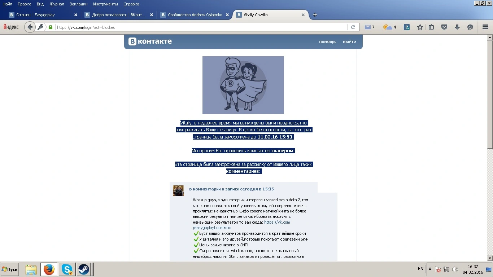493x277 pixels.
Task: Click the blue P toolbar icon
Action: [407, 27]
